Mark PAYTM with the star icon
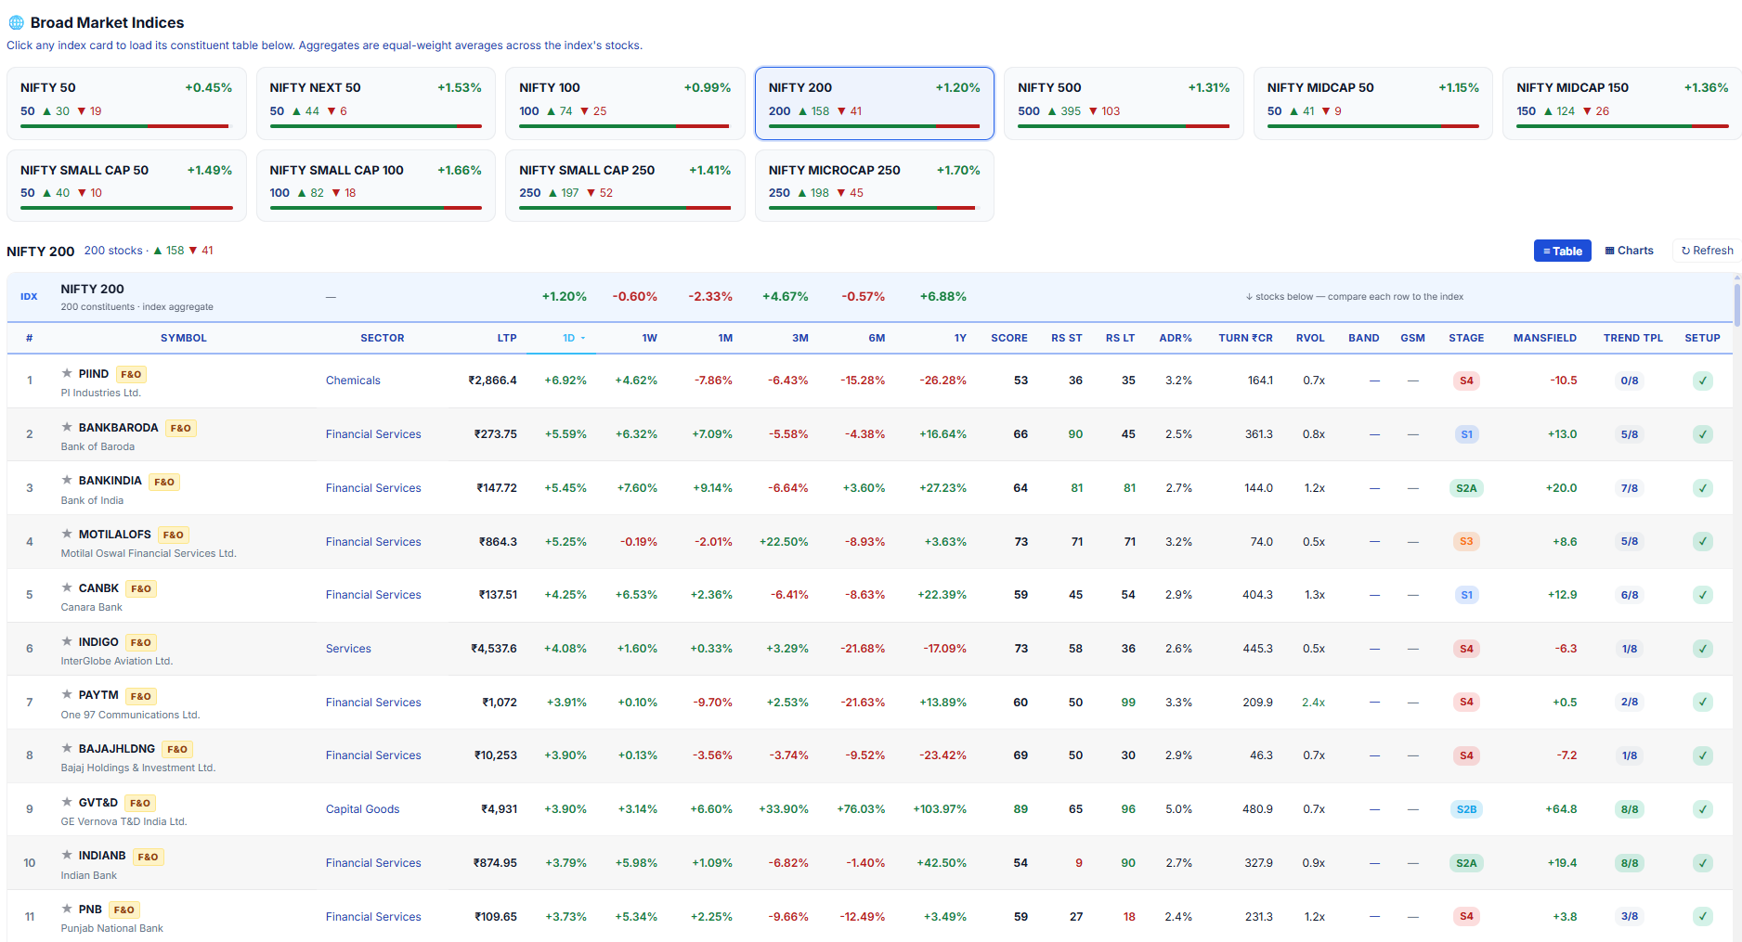The height and width of the screenshot is (942, 1742). click(x=67, y=694)
